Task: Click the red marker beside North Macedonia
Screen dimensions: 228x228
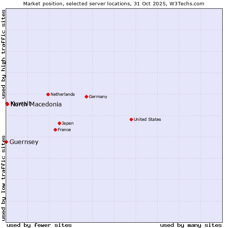Action: click(7, 104)
